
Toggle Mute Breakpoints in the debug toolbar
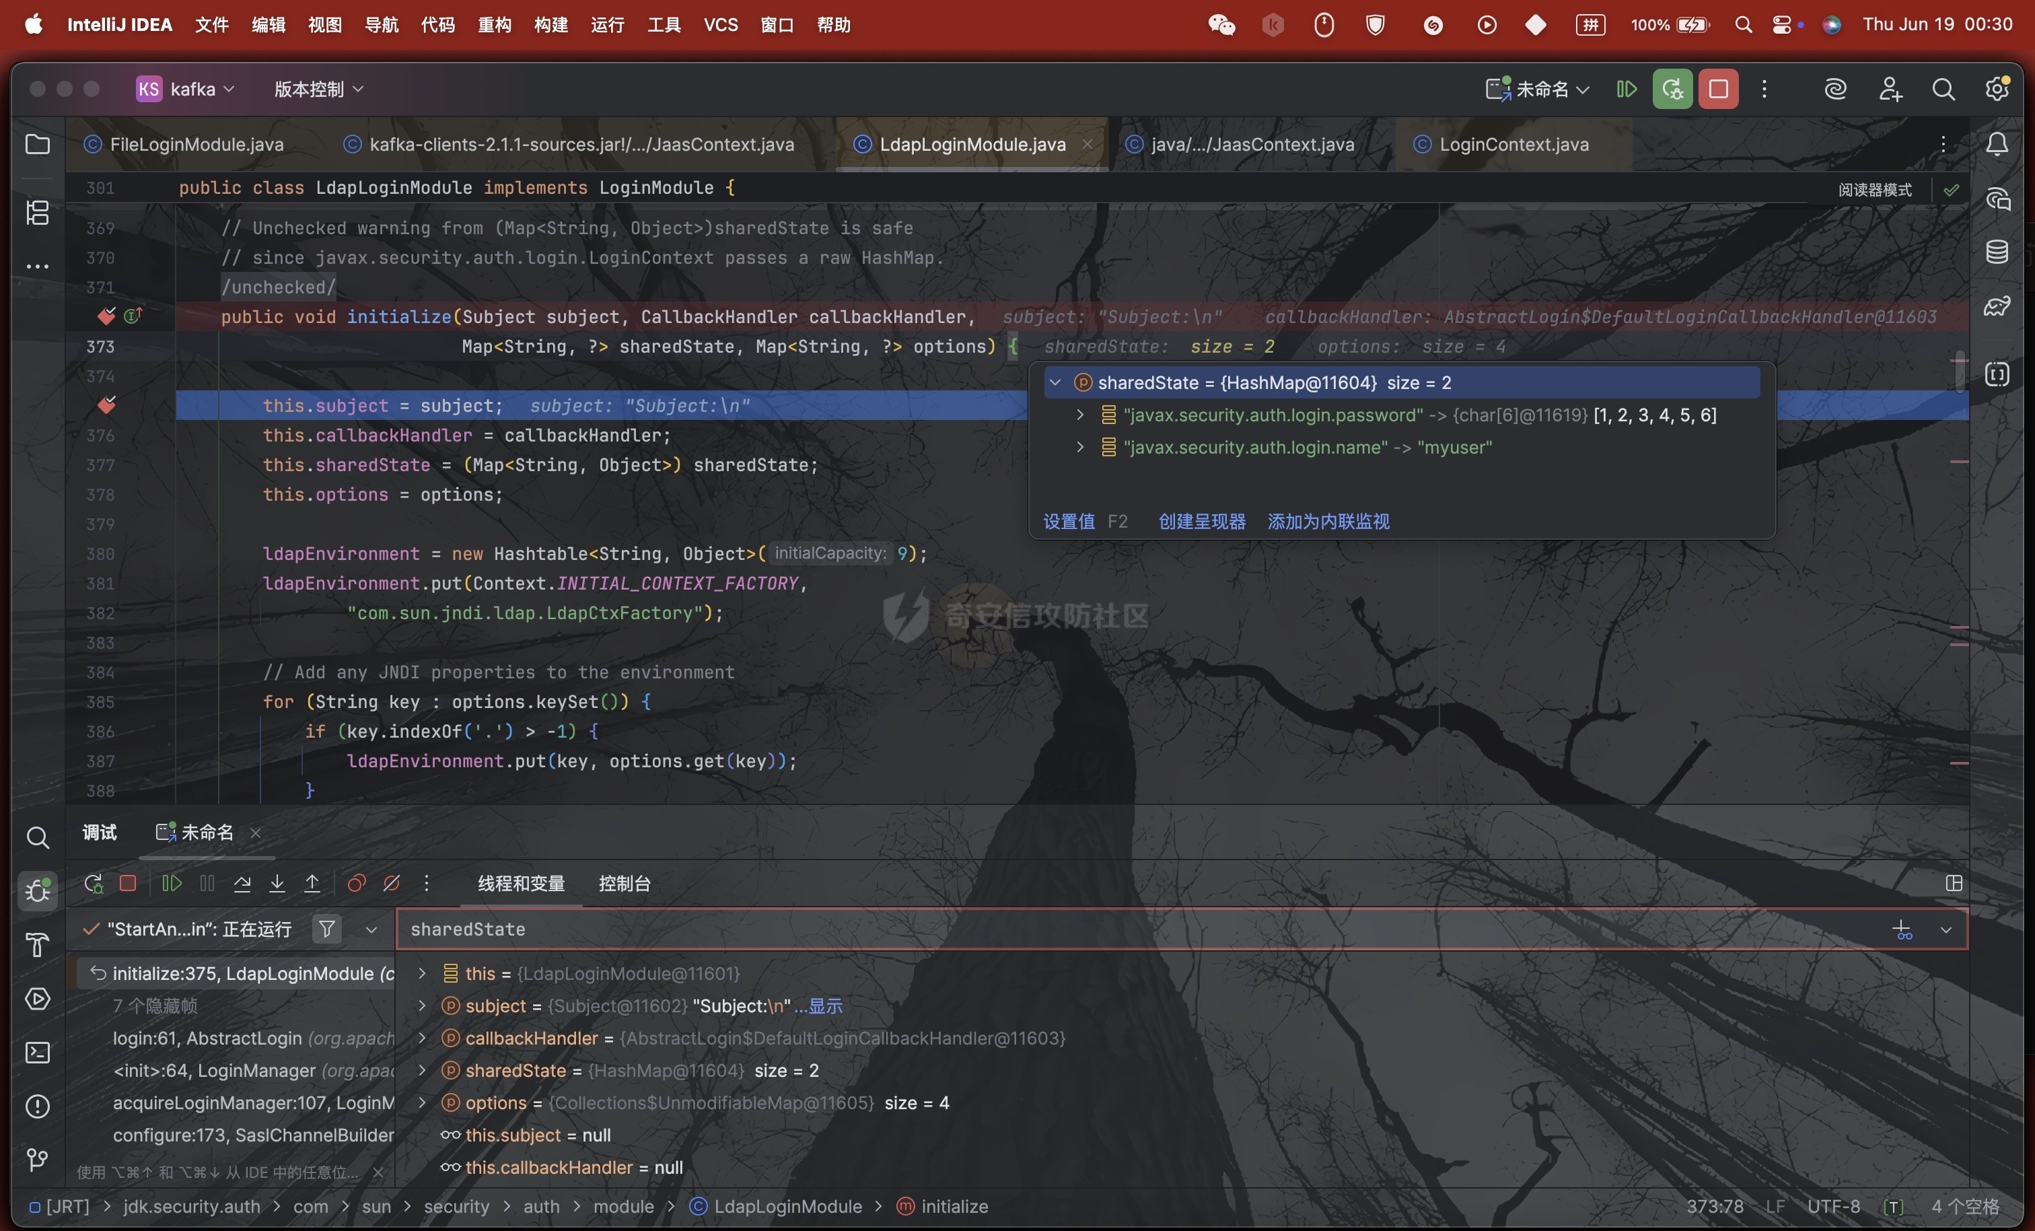tap(392, 883)
